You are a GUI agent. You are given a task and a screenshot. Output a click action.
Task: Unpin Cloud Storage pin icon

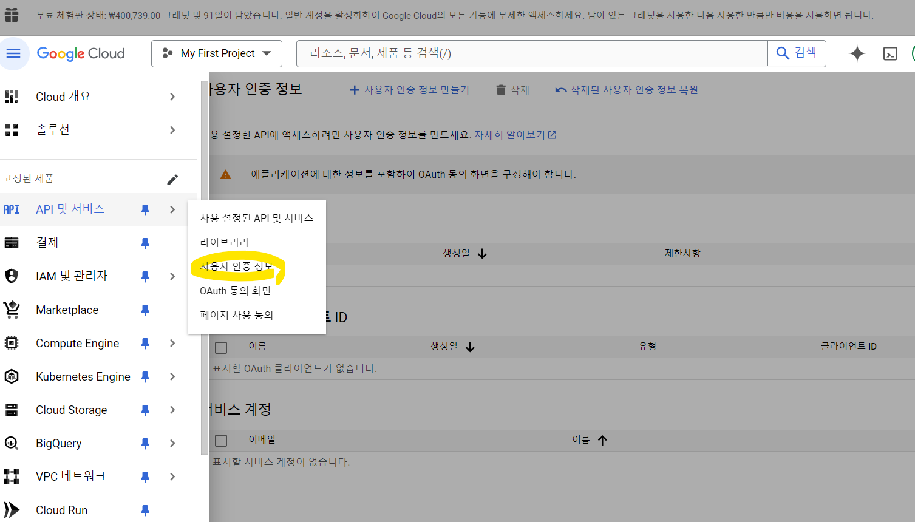[145, 410]
